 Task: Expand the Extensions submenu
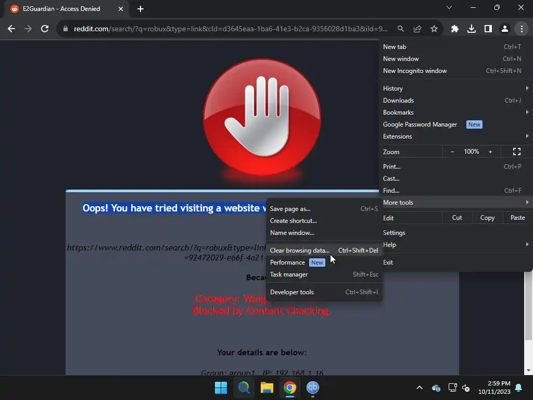point(455,136)
